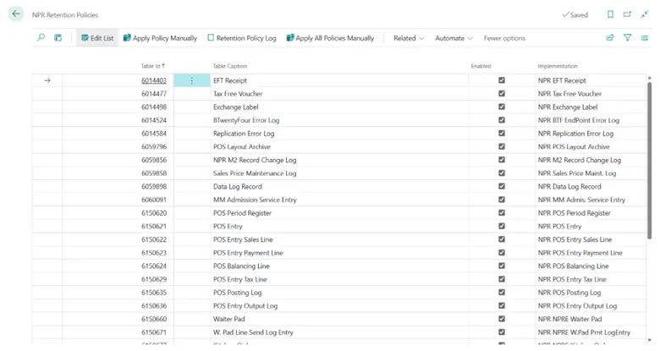Click the back arrow button

coord(16,14)
